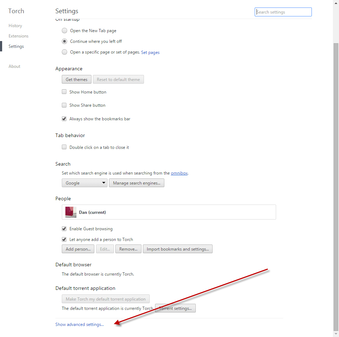
Task: Show advanced settings link
Action: pyautogui.click(x=80, y=325)
